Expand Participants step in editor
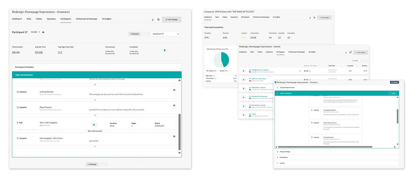Screen dimensions: 413x178 coord(337,157)
